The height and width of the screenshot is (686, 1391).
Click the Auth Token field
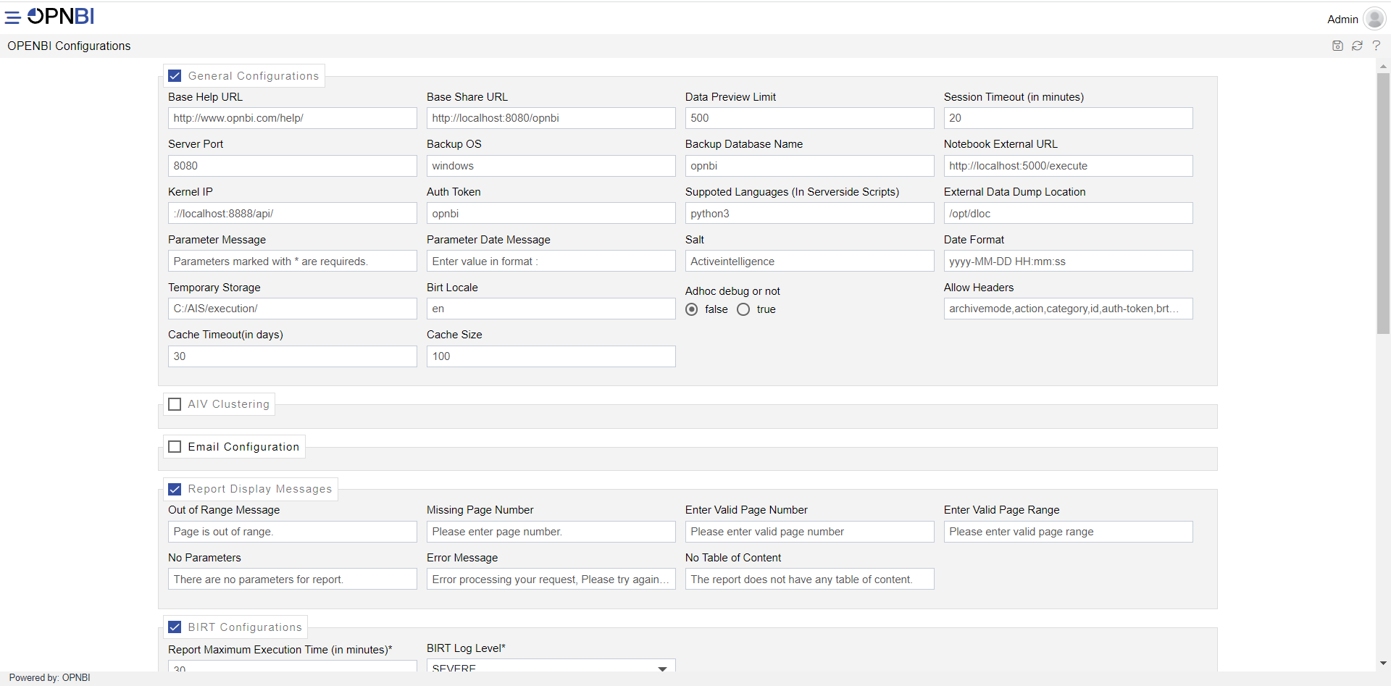551,213
